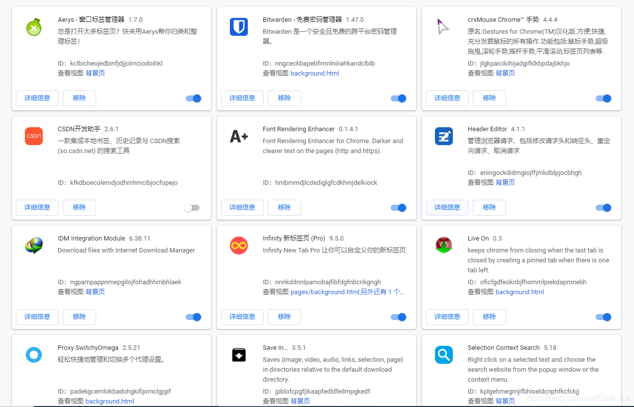The image size is (634, 407).
Task: Click the Font Rendering Enhancer A+ icon
Action: click(x=239, y=136)
